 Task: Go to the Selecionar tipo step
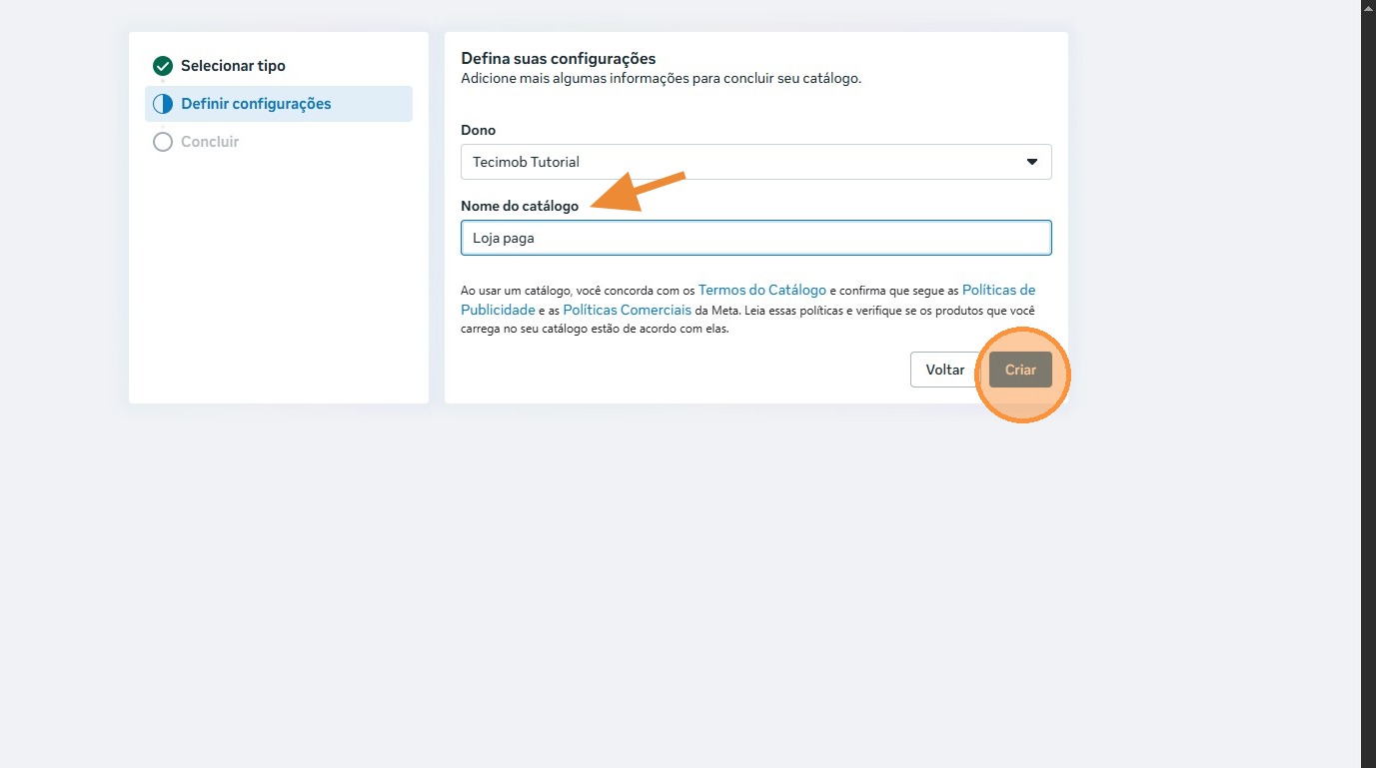click(x=233, y=66)
